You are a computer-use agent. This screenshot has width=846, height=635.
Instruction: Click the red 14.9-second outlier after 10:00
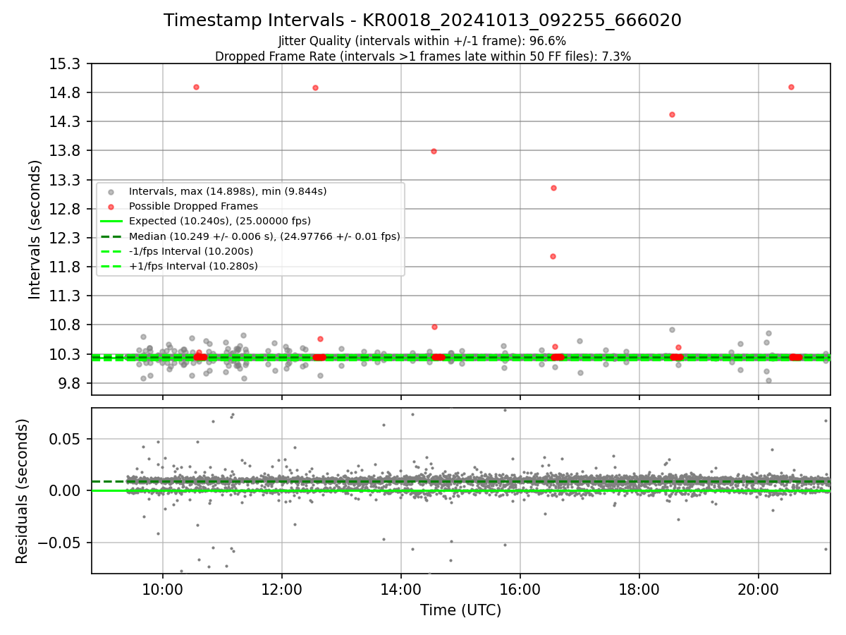(x=196, y=87)
